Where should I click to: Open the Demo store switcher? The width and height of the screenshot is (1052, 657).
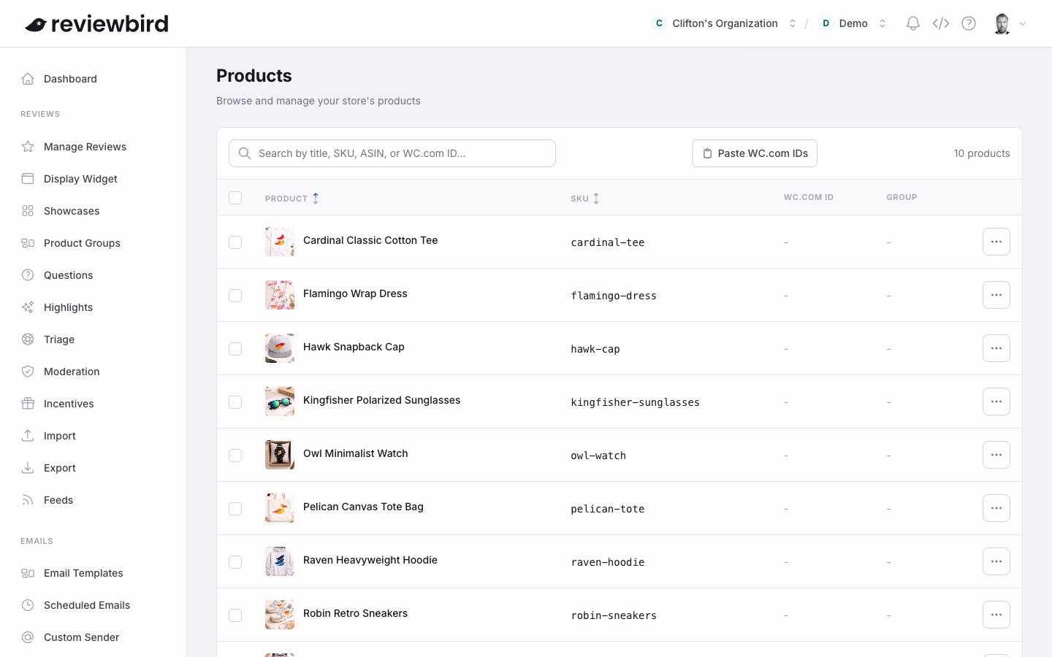pos(853,23)
